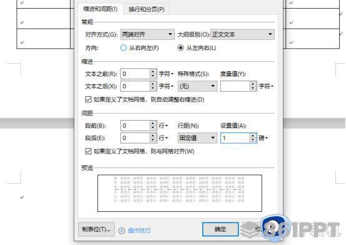Click 段前(B) spacing input field
This screenshot has height=245, width=346.
click(x=135, y=126)
